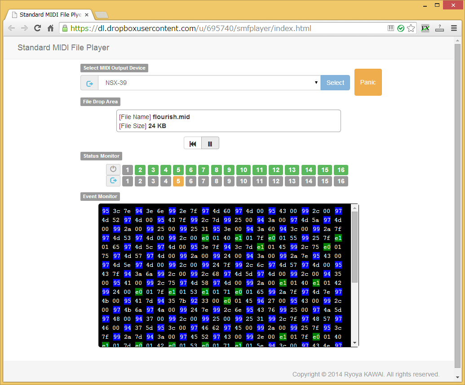The image size is (465, 385).
Task: Toggle green channel 10 in the top row
Action: pyautogui.click(x=244, y=170)
